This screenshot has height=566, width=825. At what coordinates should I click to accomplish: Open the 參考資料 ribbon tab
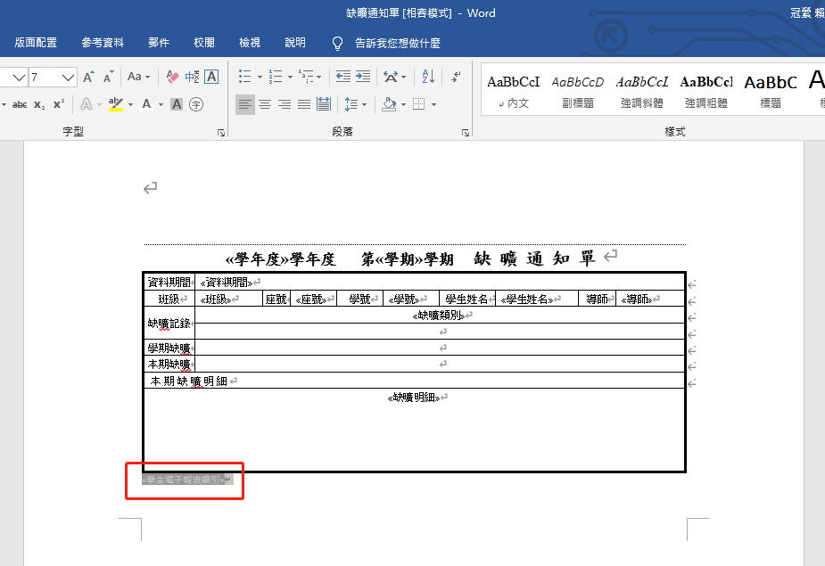103,43
